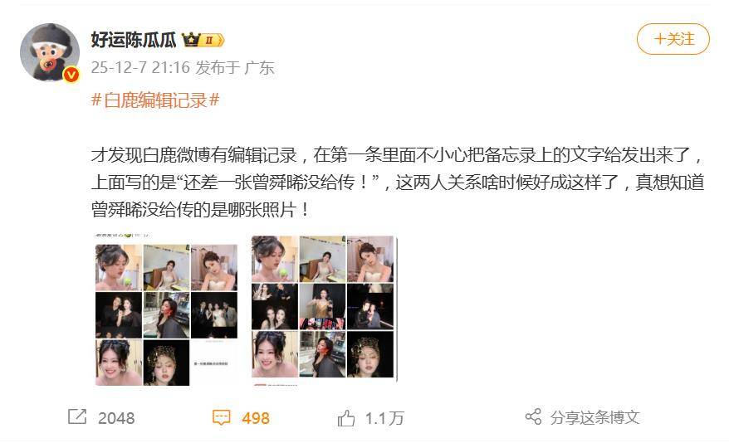Like the post with thumbs-up icon
729x443 pixels.
[346, 418]
